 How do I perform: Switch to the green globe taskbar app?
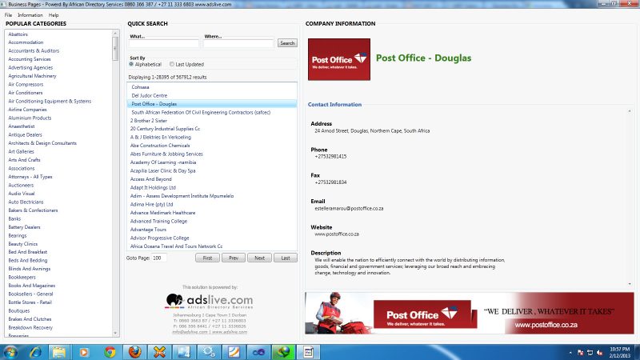coord(284,352)
